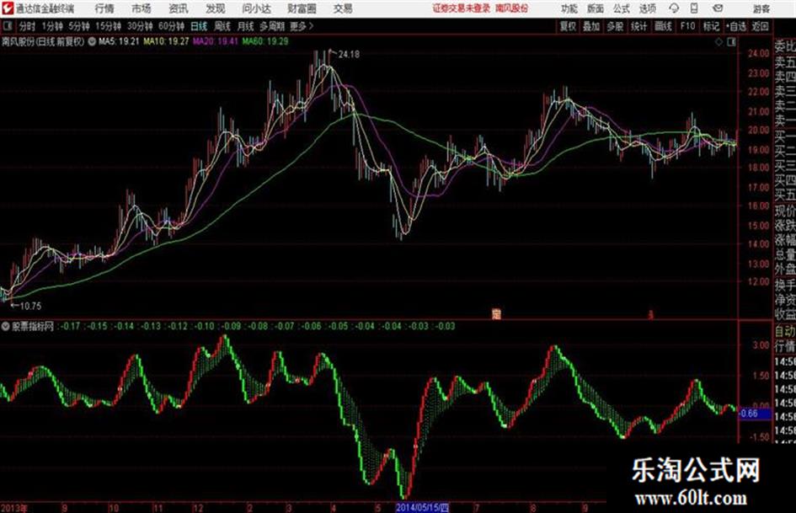This screenshot has height=513, width=796.
Task: Add stock with 自选 button
Action: (x=736, y=26)
